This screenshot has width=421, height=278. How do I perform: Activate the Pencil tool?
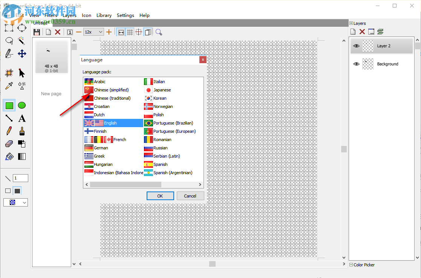pyautogui.click(x=9, y=132)
